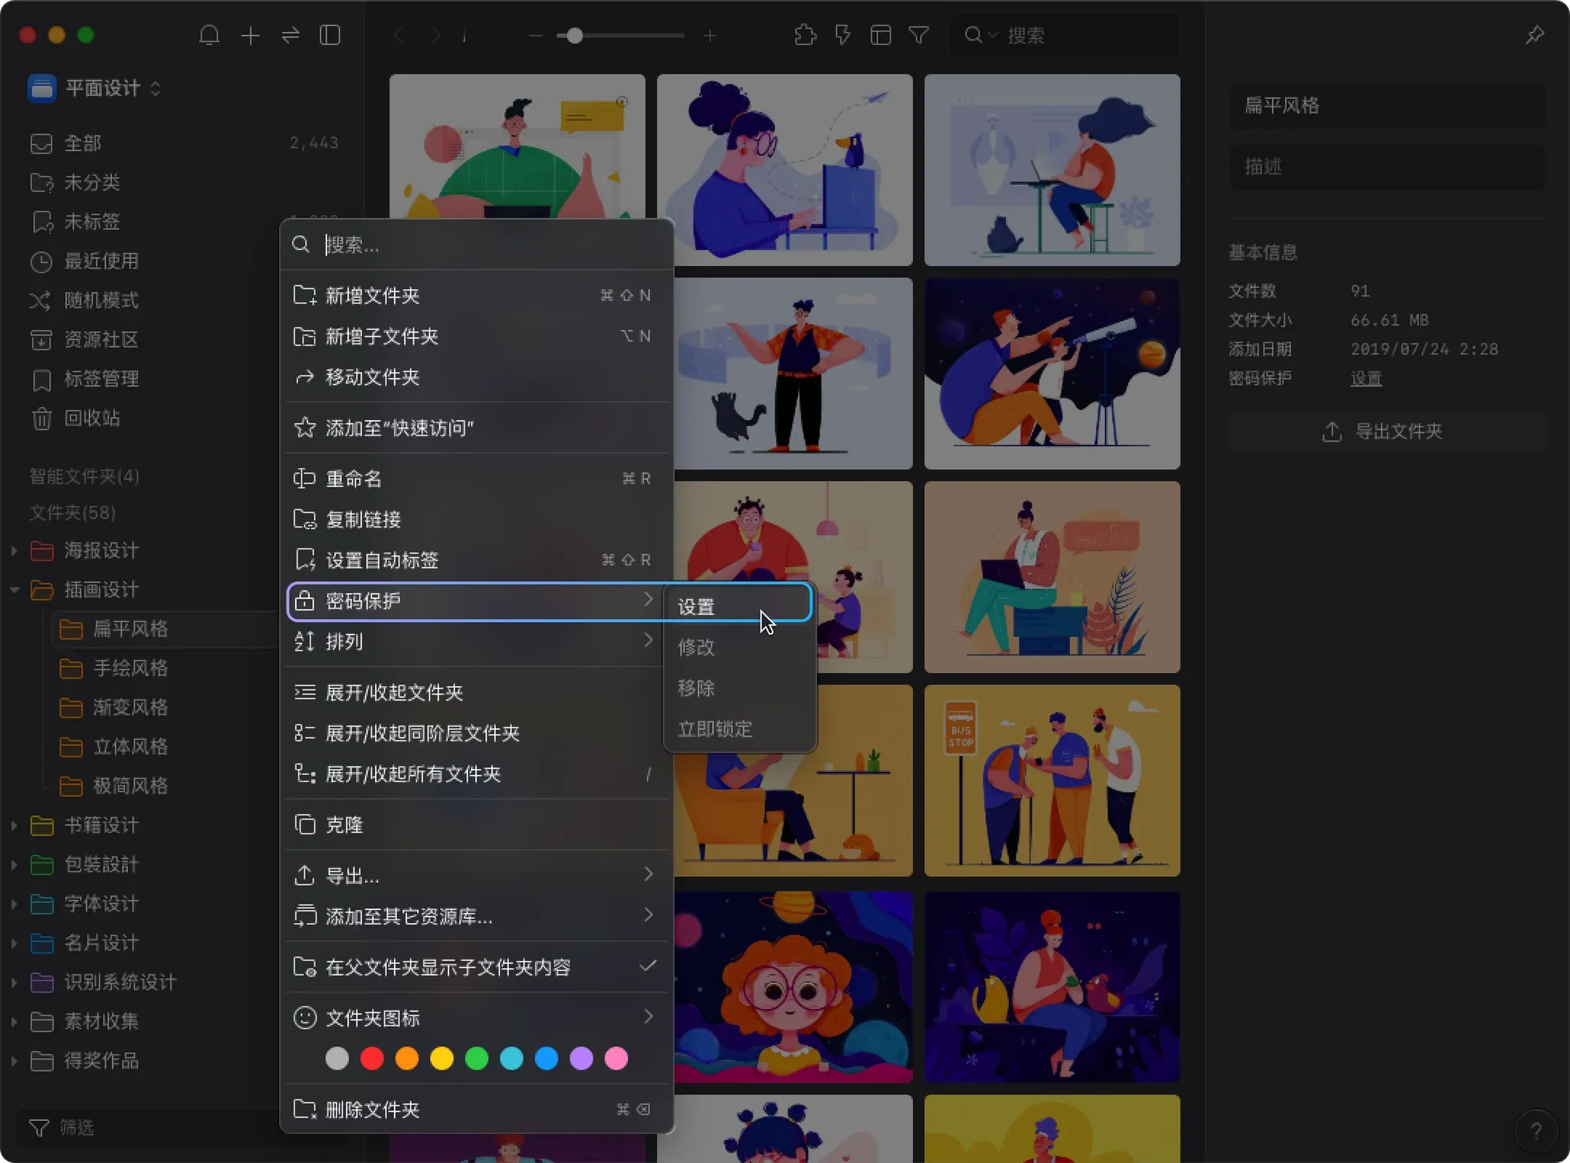The image size is (1570, 1163).
Task: Pick the red folder color swatch
Action: tap(372, 1059)
